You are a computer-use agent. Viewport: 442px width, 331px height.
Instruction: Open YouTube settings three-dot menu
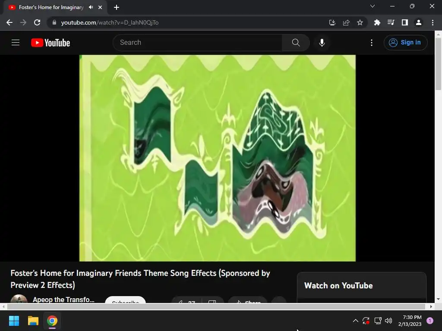372,43
